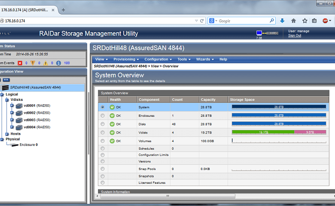
Task: Click the Vdisks row OK health icon
Action: [112, 133]
